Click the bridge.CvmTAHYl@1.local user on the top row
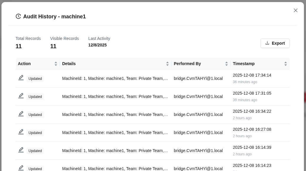This screenshot has width=306, height=171. tap(198, 78)
